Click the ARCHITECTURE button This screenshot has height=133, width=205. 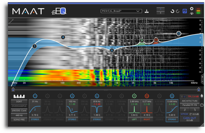(x=190, y=101)
